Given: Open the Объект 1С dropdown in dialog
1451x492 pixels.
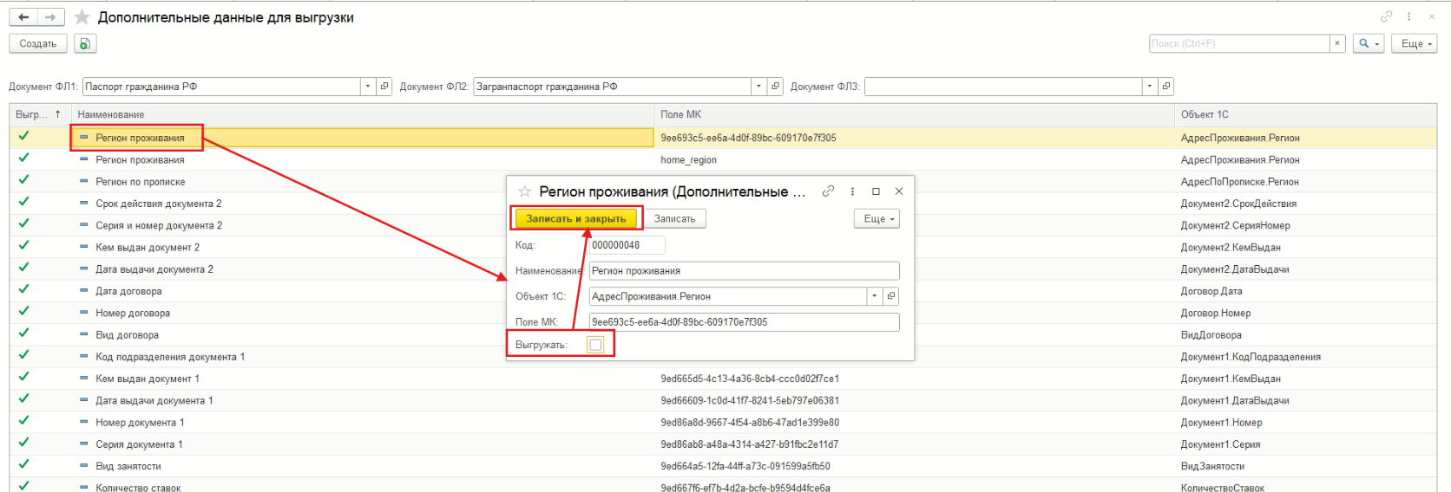Looking at the screenshot, I should tap(874, 296).
